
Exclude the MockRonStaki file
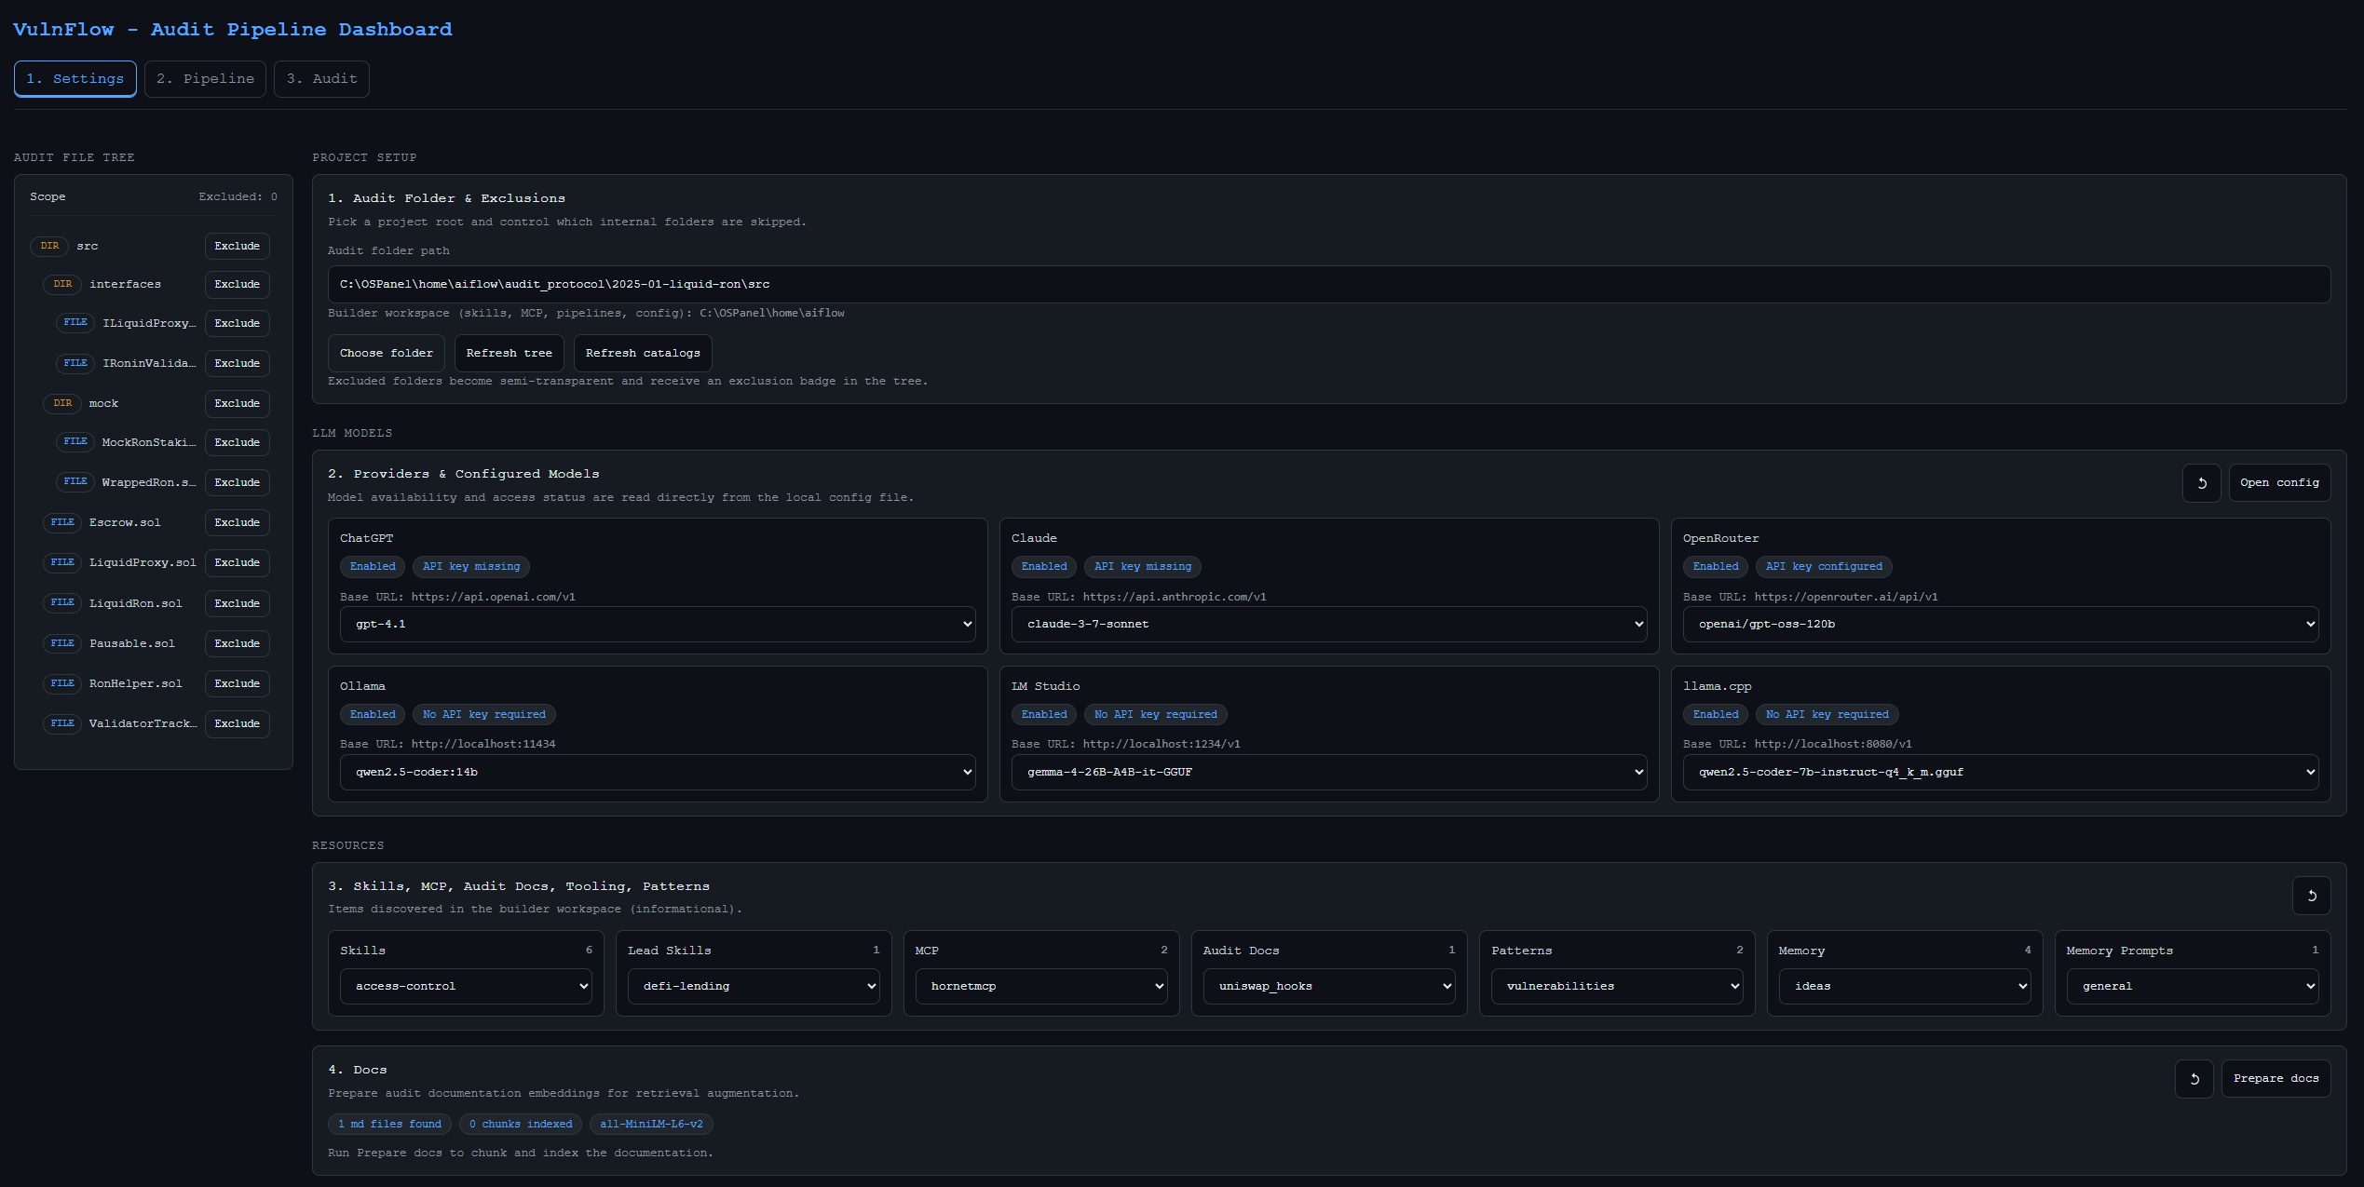tap(237, 443)
